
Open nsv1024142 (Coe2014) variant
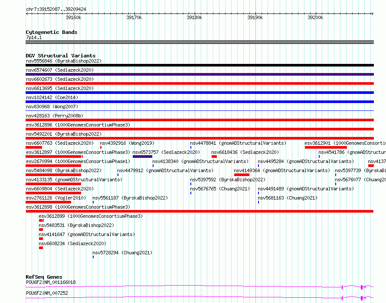pyautogui.click(x=52, y=97)
